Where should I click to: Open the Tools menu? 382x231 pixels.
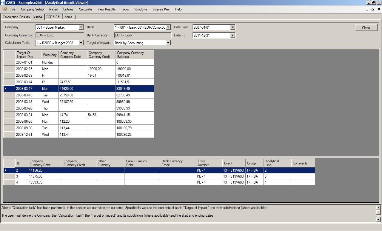coord(125,9)
